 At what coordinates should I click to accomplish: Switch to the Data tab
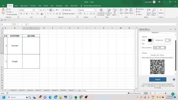pyautogui.click(x=40, y=6)
